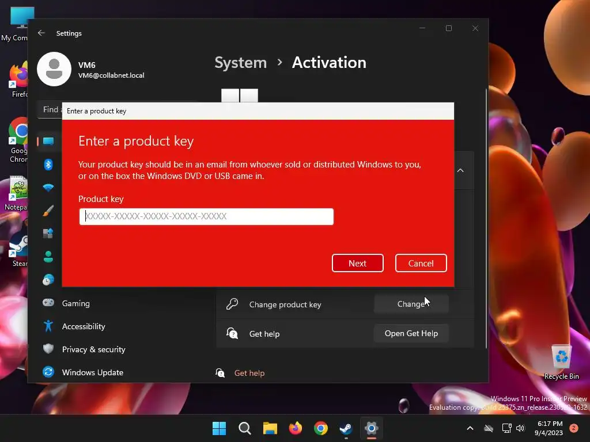This screenshot has height=442, width=590.
Task: Open Steam from taskbar
Action: pos(346,428)
